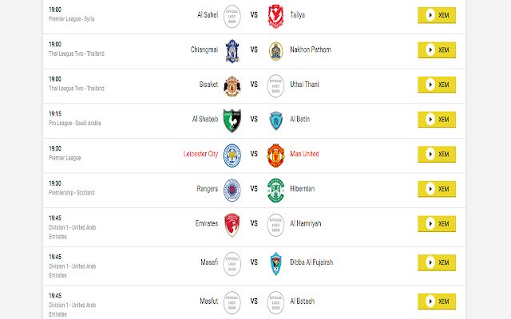511x319 pixels.
Task: Click the Chiangmai club logo
Action: tap(232, 51)
